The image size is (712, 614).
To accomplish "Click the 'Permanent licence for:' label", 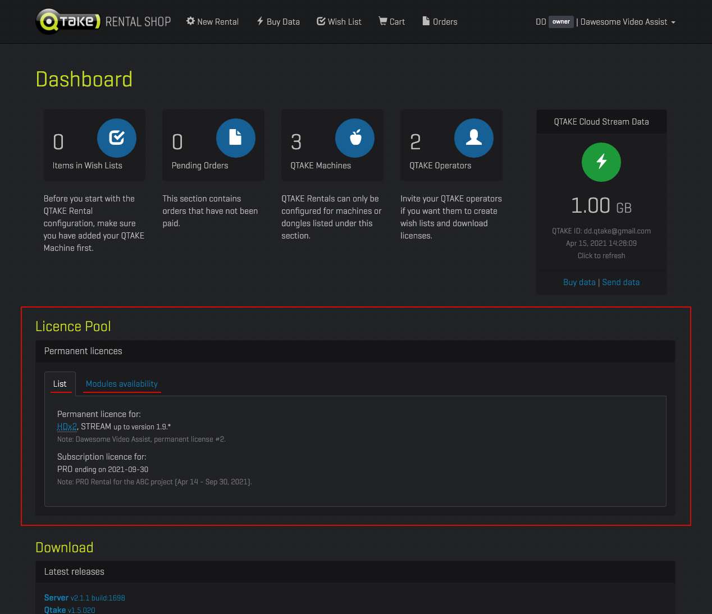I will coord(99,414).
